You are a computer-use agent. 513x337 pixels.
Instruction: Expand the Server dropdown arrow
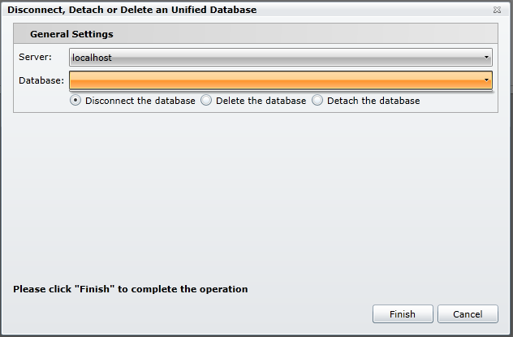486,58
